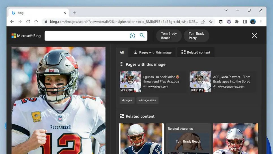Open the Extensions puzzle menu
273x154 pixels.
tap(237, 22)
